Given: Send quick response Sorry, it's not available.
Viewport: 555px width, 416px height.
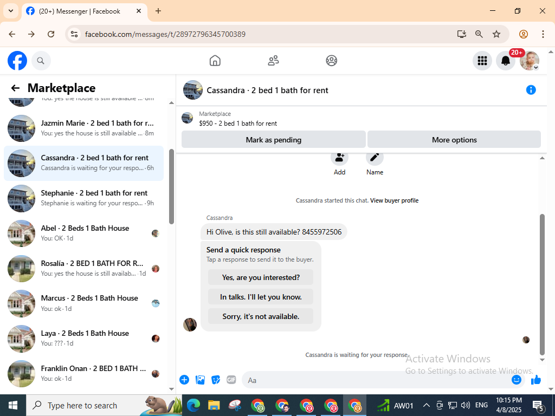Looking at the screenshot, I should [261, 316].
